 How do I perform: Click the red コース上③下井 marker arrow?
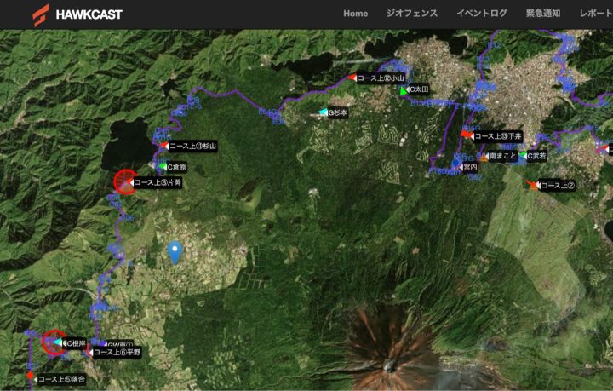click(x=466, y=135)
